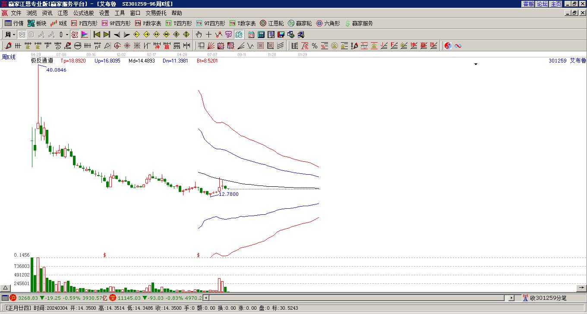
Task: Jump to the first bar
Action: coord(97,35)
